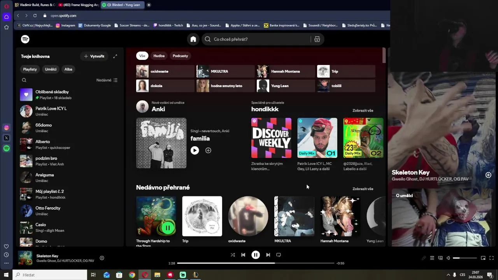Pause Through Hardship to the Stars card

click(168, 228)
